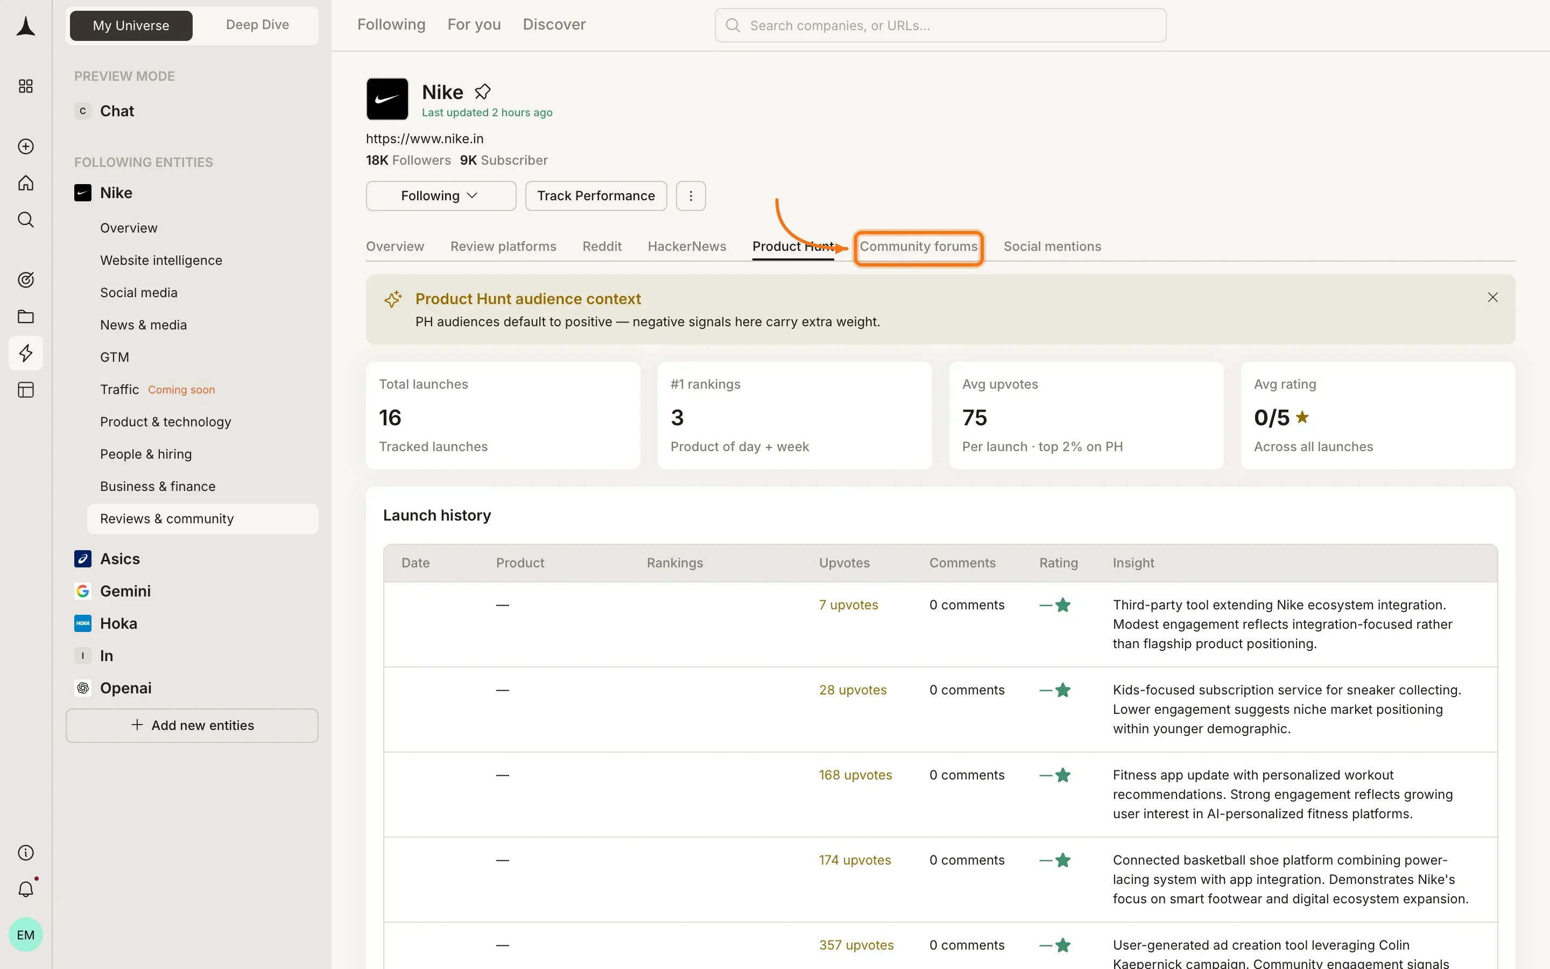Image resolution: width=1550 pixels, height=969 pixels.
Task: Open Business & finance in sidebar
Action: (x=158, y=487)
